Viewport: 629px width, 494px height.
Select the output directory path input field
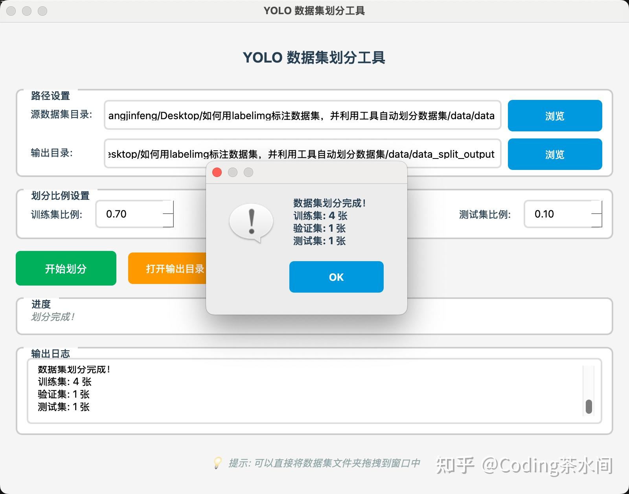tap(303, 154)
